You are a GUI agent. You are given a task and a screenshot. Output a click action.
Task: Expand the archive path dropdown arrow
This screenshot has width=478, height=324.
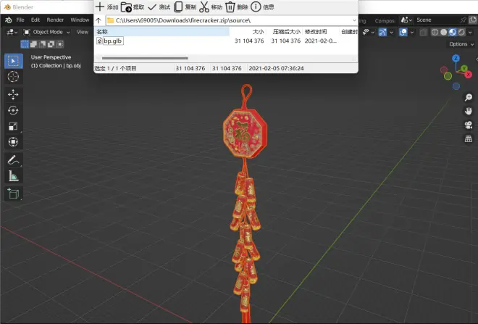(354, 20)
